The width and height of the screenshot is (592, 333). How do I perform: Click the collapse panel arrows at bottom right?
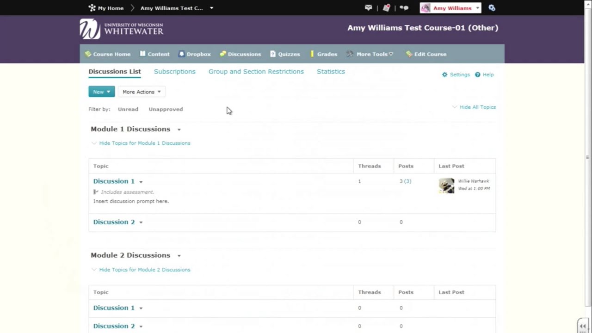(583, 326)
